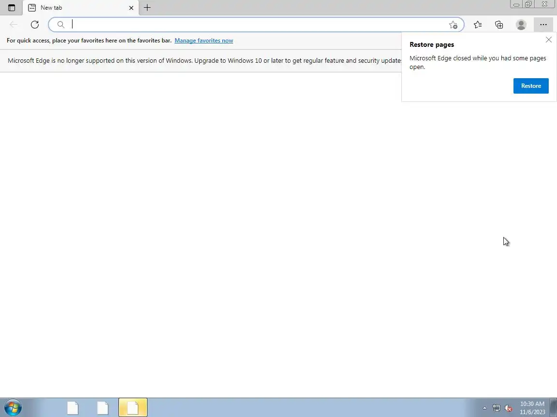This screenshot has width=557, height=417.
Task: Refresh the page
Action: [35, 25]
